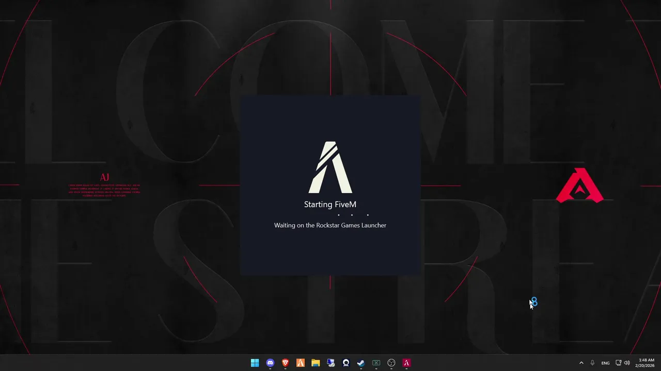Show hidden system tray icons

581,363
